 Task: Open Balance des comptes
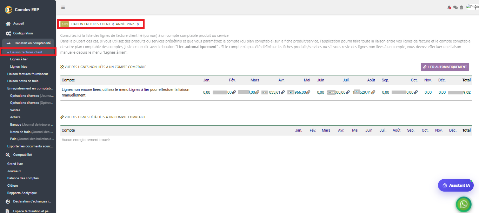point(23,178)
